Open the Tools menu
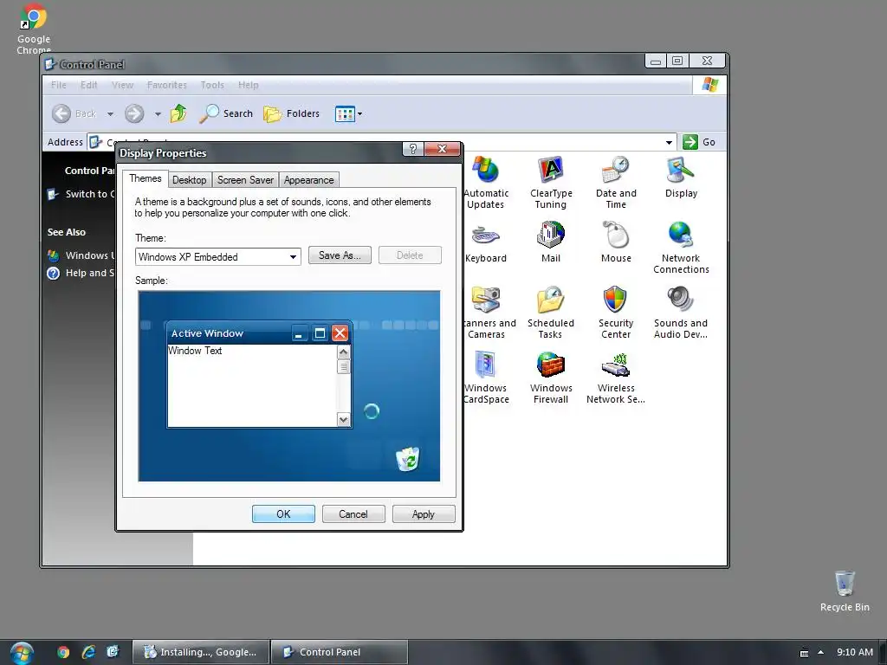The width and height of the screenshot is (887, 665). click(212, 85)
